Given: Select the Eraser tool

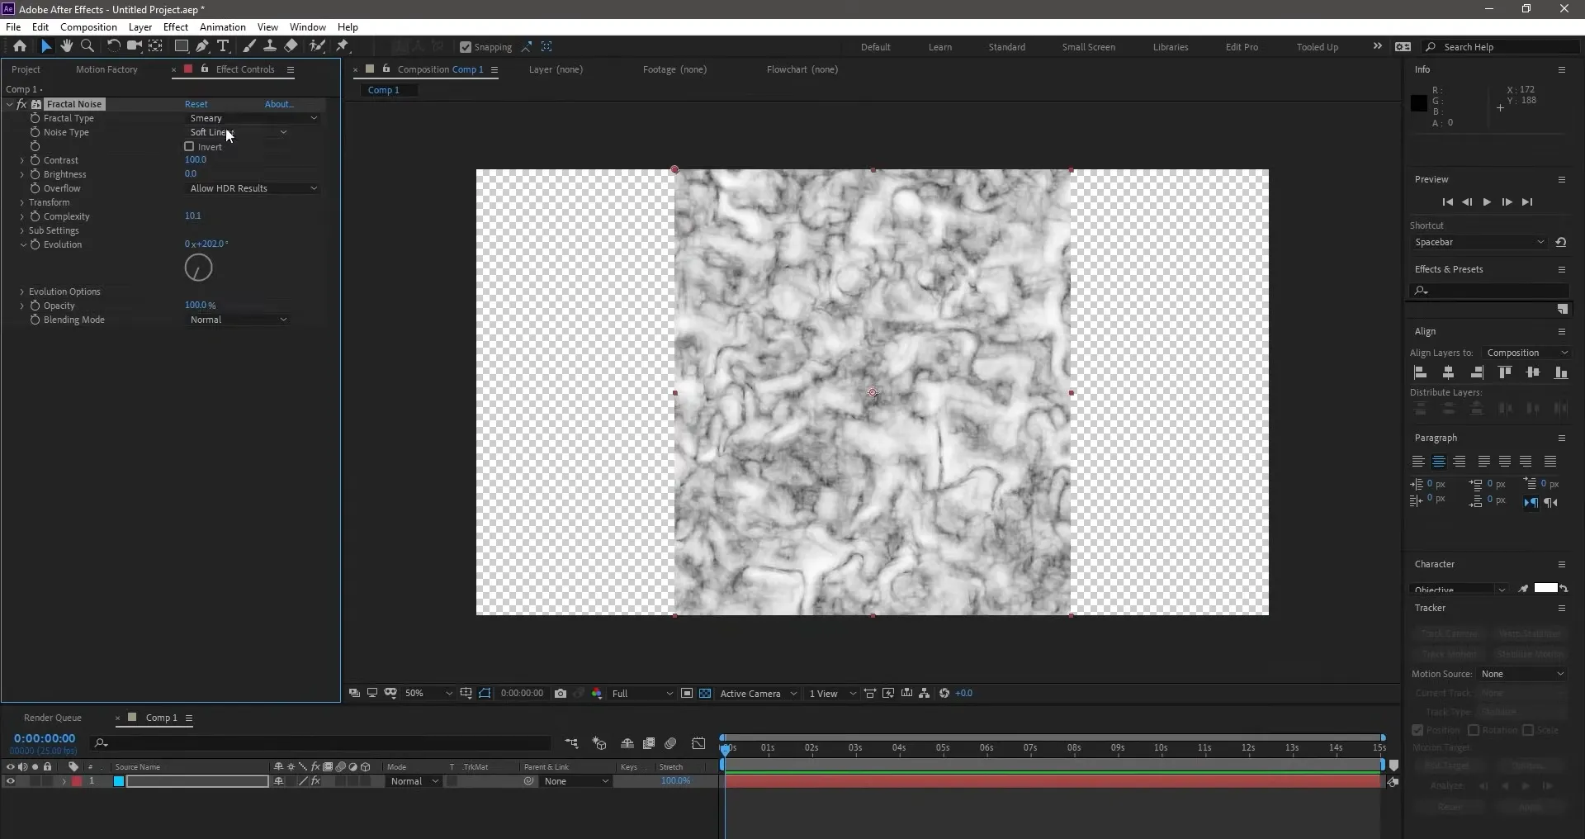Looking at the screenshot, I should tap(291, 46).
